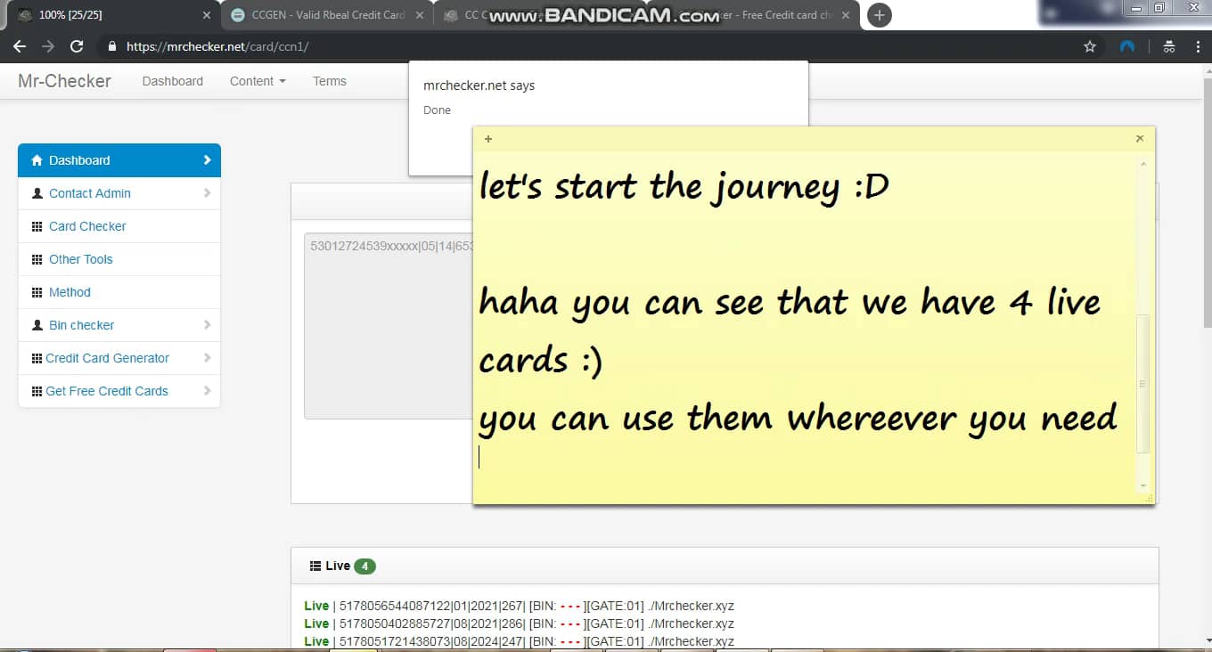Click the 'mrchecker.net says' dialog title
The height and width of the screenshot is (652, 1212).
[x=479, y=86]
